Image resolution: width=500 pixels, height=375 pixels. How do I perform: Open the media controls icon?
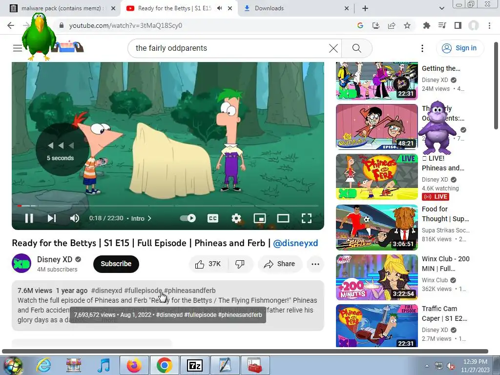tap(442, 25)
